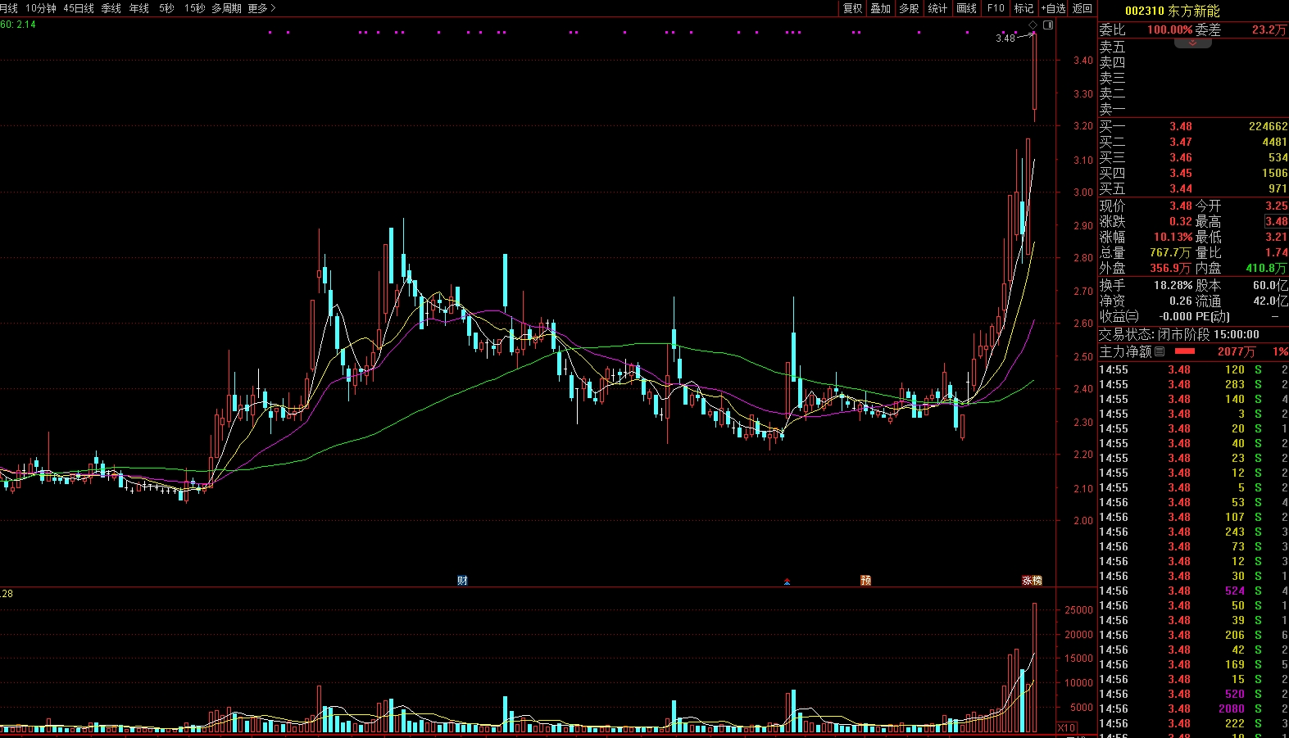The width and height of the screenshot is (1289, 738).
Task: Click the 返回 back button
Action: [x=1082, y=8]
